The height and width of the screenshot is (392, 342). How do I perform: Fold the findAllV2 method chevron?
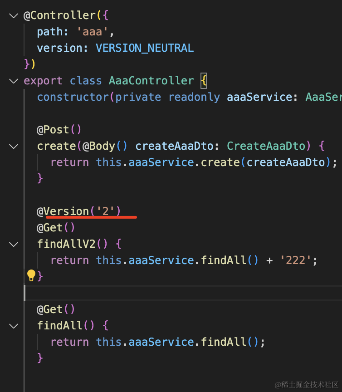(14, 244)
